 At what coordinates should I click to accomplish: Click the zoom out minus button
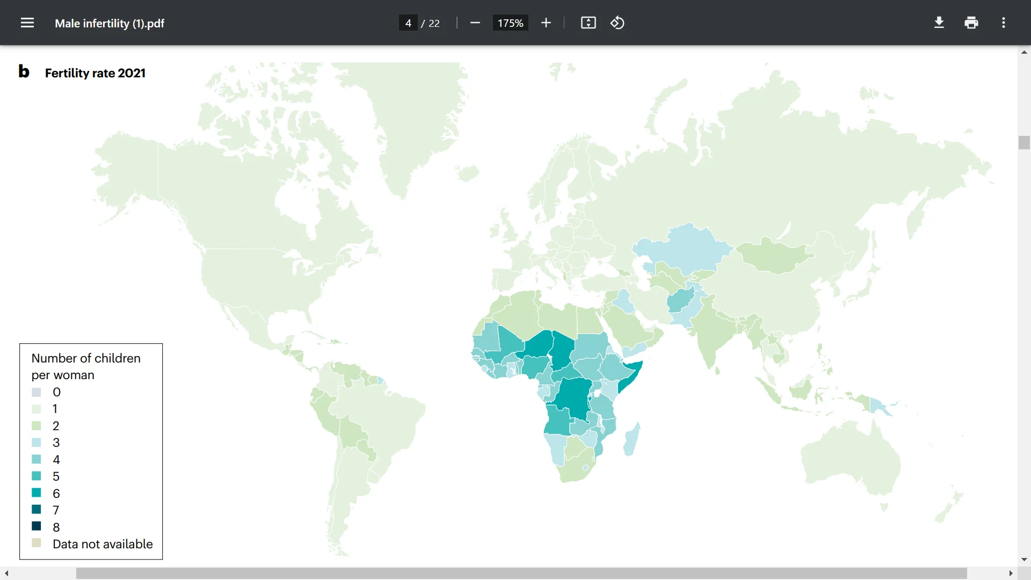[475, 23]
